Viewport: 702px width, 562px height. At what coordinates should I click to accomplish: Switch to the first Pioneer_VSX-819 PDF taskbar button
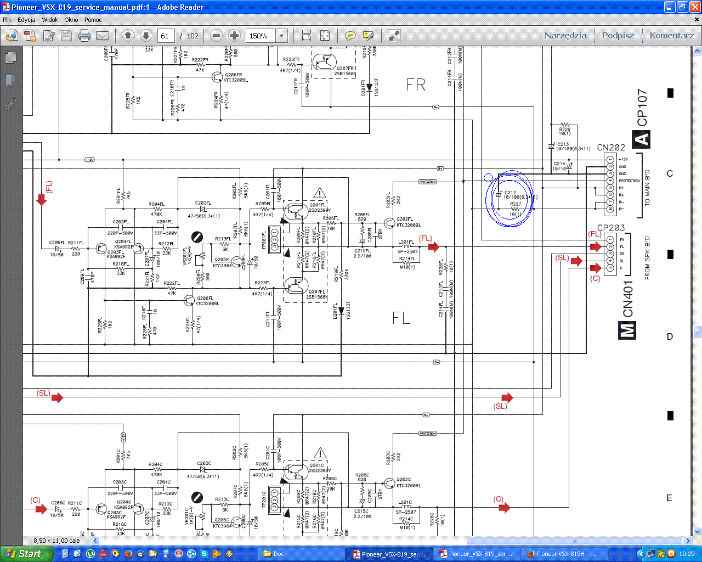point(388,554)
